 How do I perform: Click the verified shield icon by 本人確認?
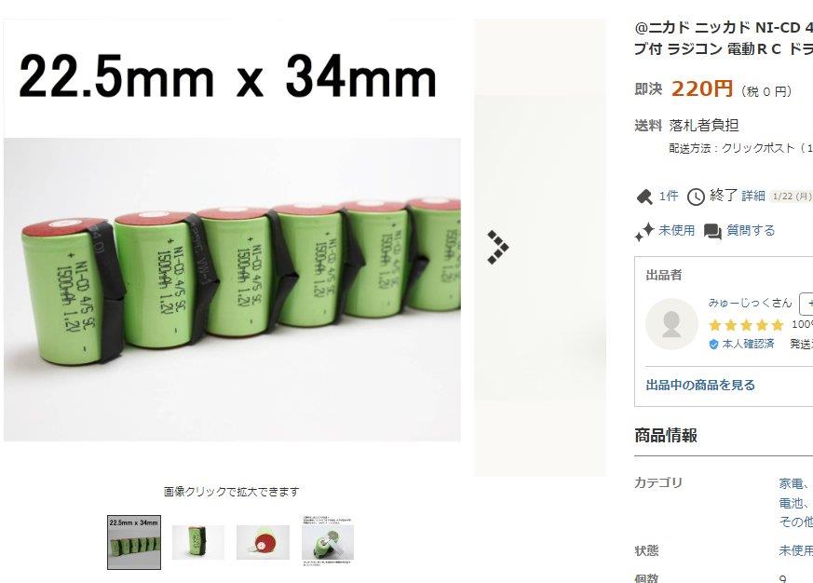point(713,344)
